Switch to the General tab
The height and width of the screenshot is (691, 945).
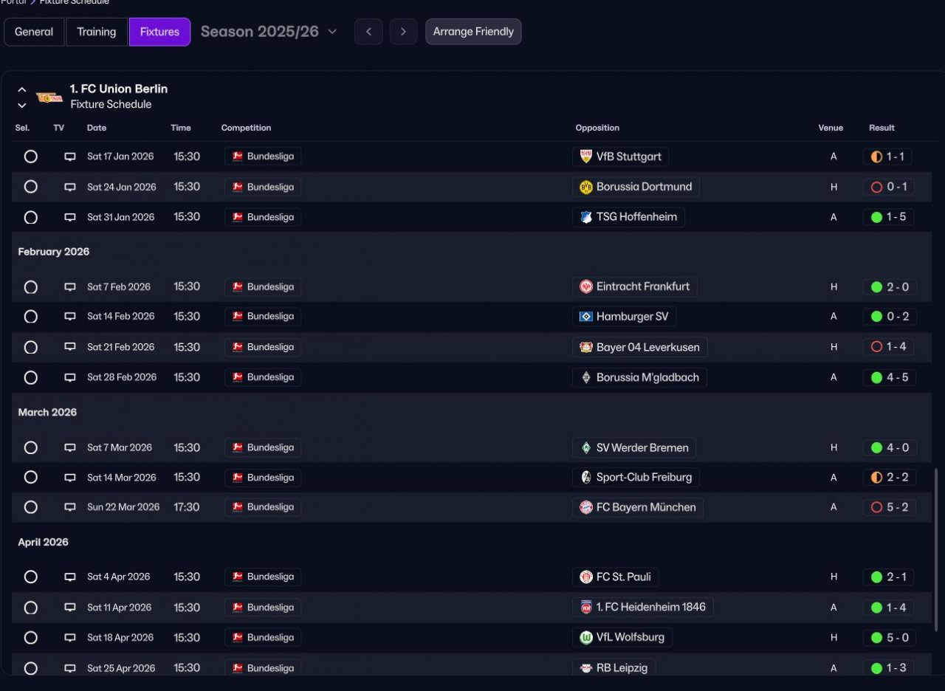coord(34,32)
